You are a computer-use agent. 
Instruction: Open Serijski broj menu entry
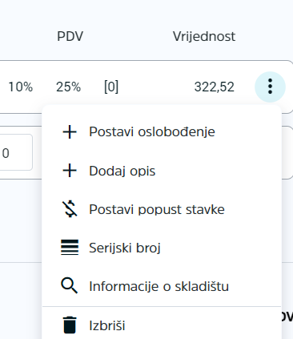[x=162, y=248]
